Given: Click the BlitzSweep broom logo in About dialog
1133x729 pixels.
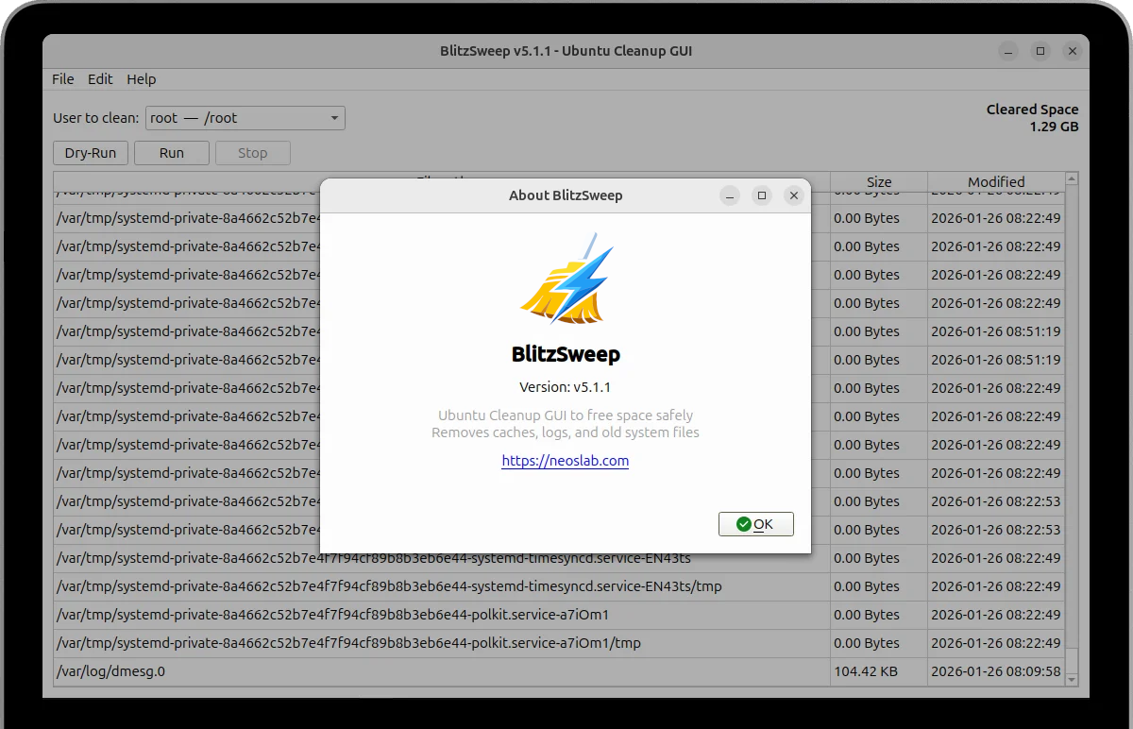Looking at the screenshot, I should 566,279.
